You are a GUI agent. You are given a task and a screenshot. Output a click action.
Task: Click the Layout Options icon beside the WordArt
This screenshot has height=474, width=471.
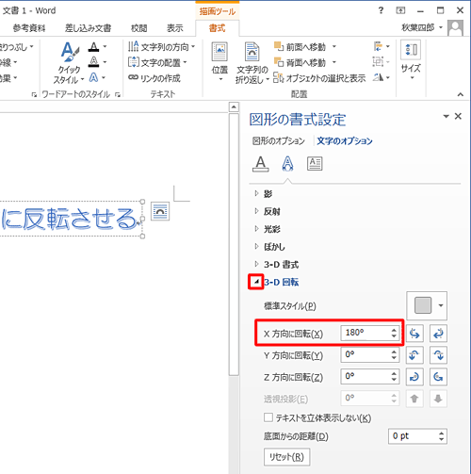click(x=160, y=211)
